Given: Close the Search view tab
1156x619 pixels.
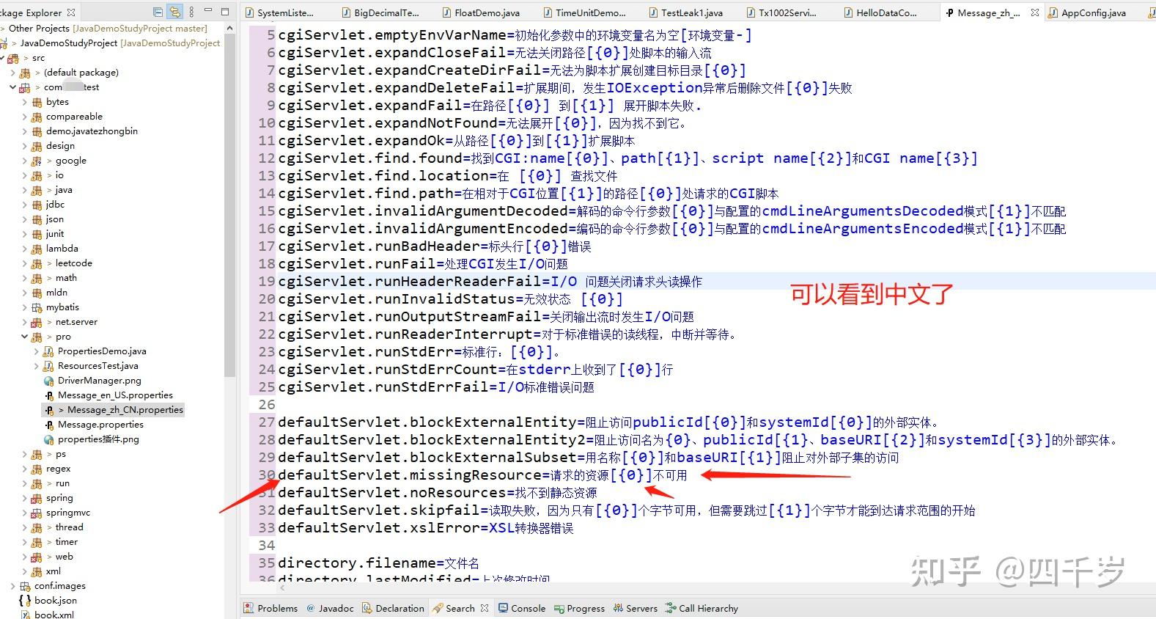Looking at the screenshot, I should (x=485, y=608).
